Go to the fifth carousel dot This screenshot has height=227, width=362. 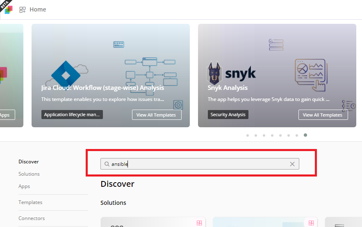point(280,135)
